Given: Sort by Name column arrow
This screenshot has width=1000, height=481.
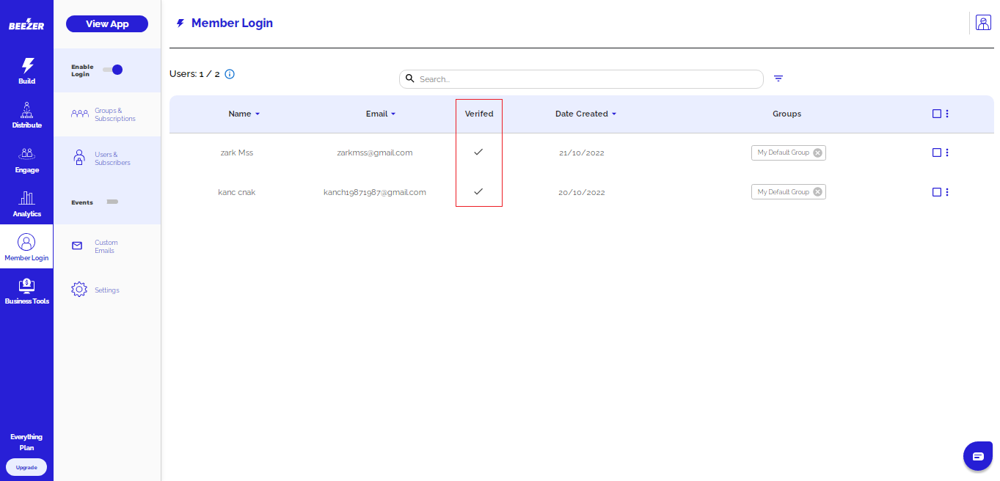Looking at the screenshot, I should (x=258, y=114).
